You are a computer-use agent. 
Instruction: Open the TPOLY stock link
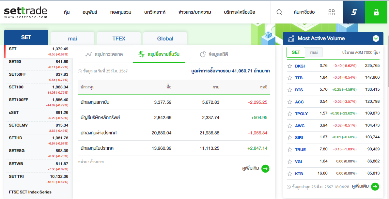[302, 114]
